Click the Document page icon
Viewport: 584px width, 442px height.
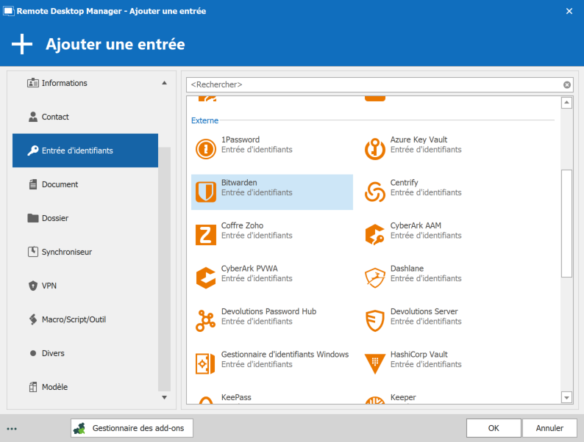pos(33,184)
